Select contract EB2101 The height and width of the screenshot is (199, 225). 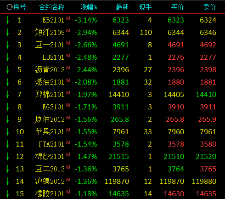click(53, 20)
